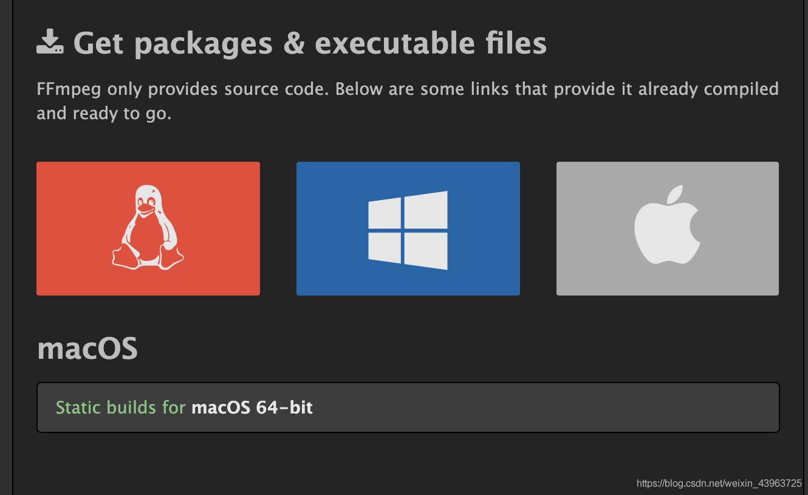The height and width of the screenshot is (495, 808).
Task: Click the "macOS" section heading
Action: 87,348
